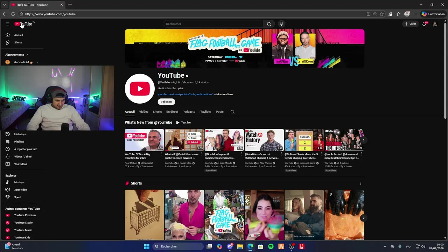
Task: Switch to the Playlists channel tab
Action: point(205,112)
